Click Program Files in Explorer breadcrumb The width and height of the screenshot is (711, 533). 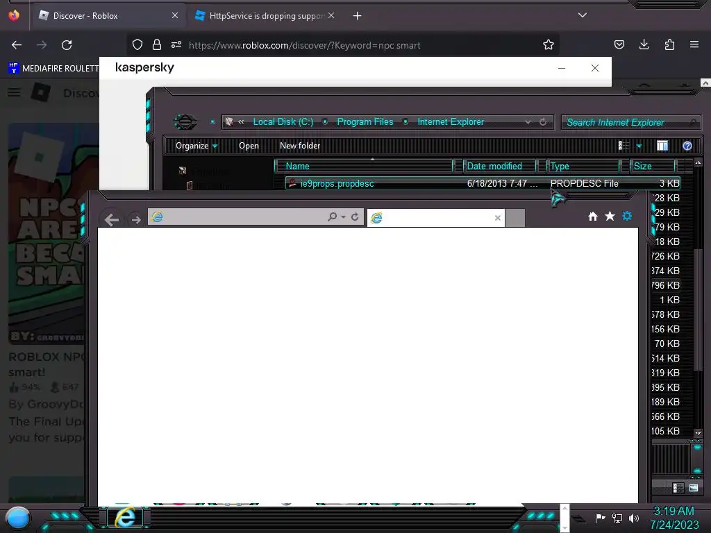click(x=365, y=122)
